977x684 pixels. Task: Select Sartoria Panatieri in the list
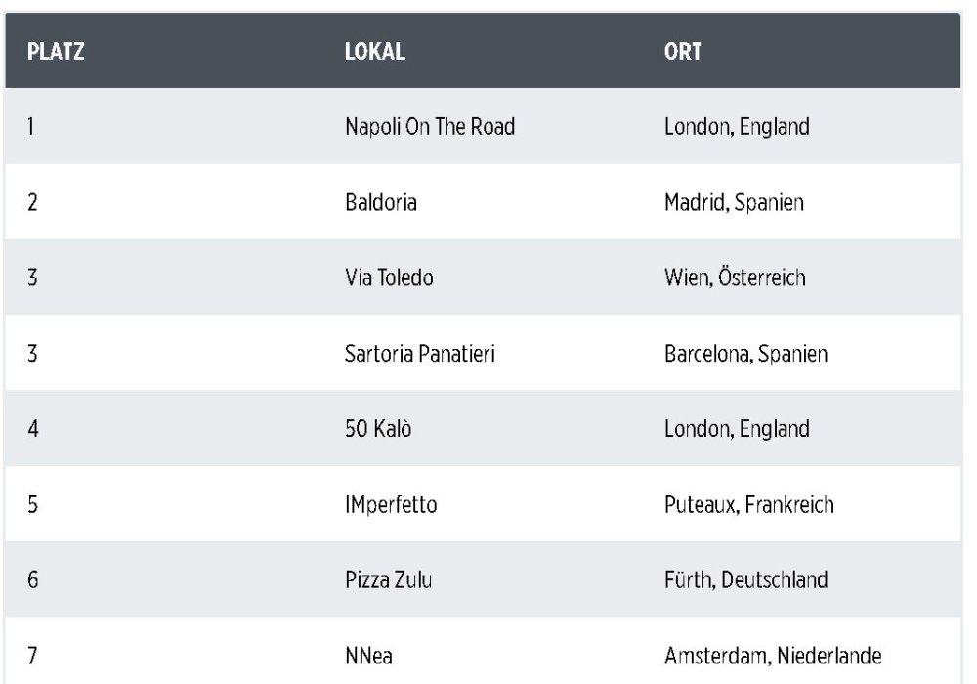[420, 353]
